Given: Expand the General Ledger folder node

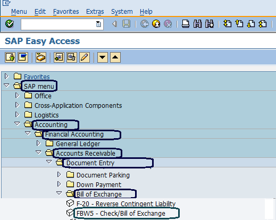Looking at the screenshot, I should 38,143.
